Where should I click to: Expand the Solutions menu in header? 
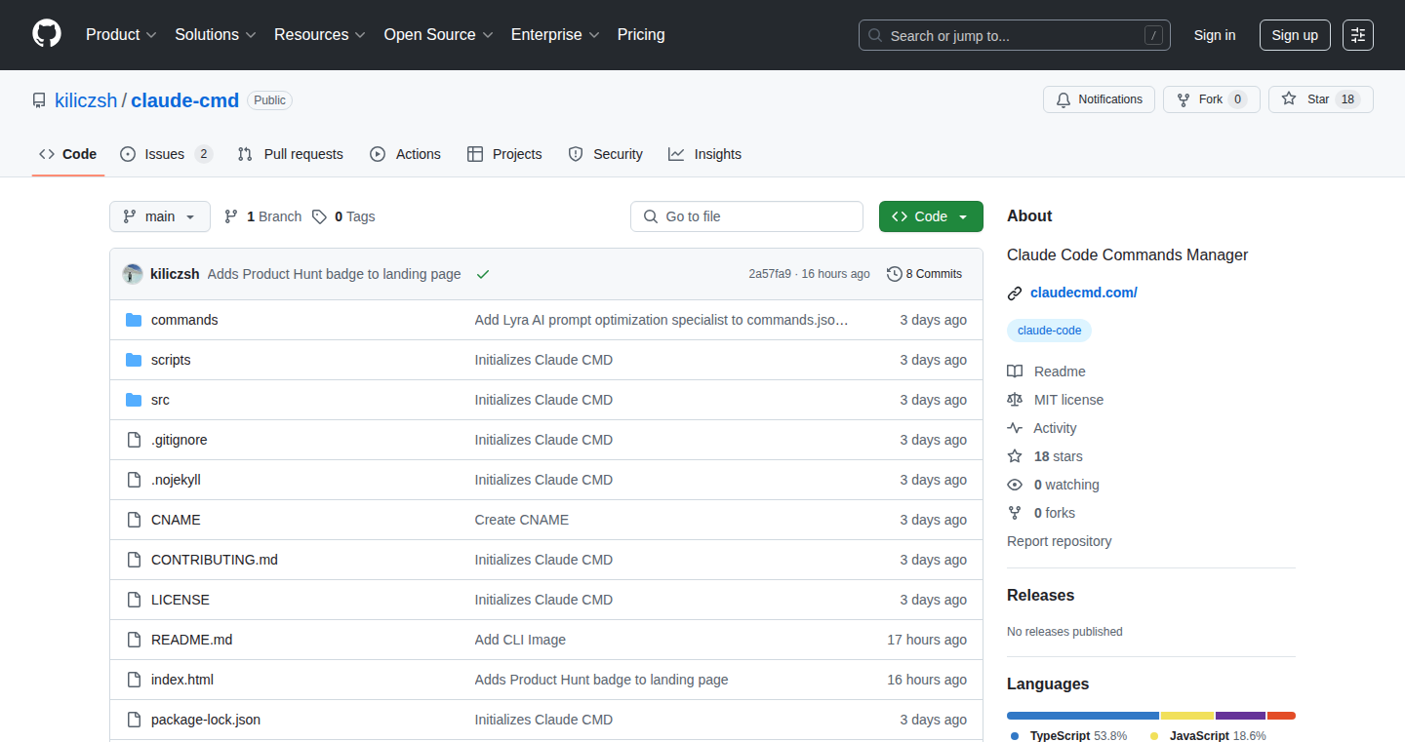(x=216, y=35)
